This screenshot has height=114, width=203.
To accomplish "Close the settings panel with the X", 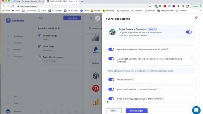I will [97, 18].
